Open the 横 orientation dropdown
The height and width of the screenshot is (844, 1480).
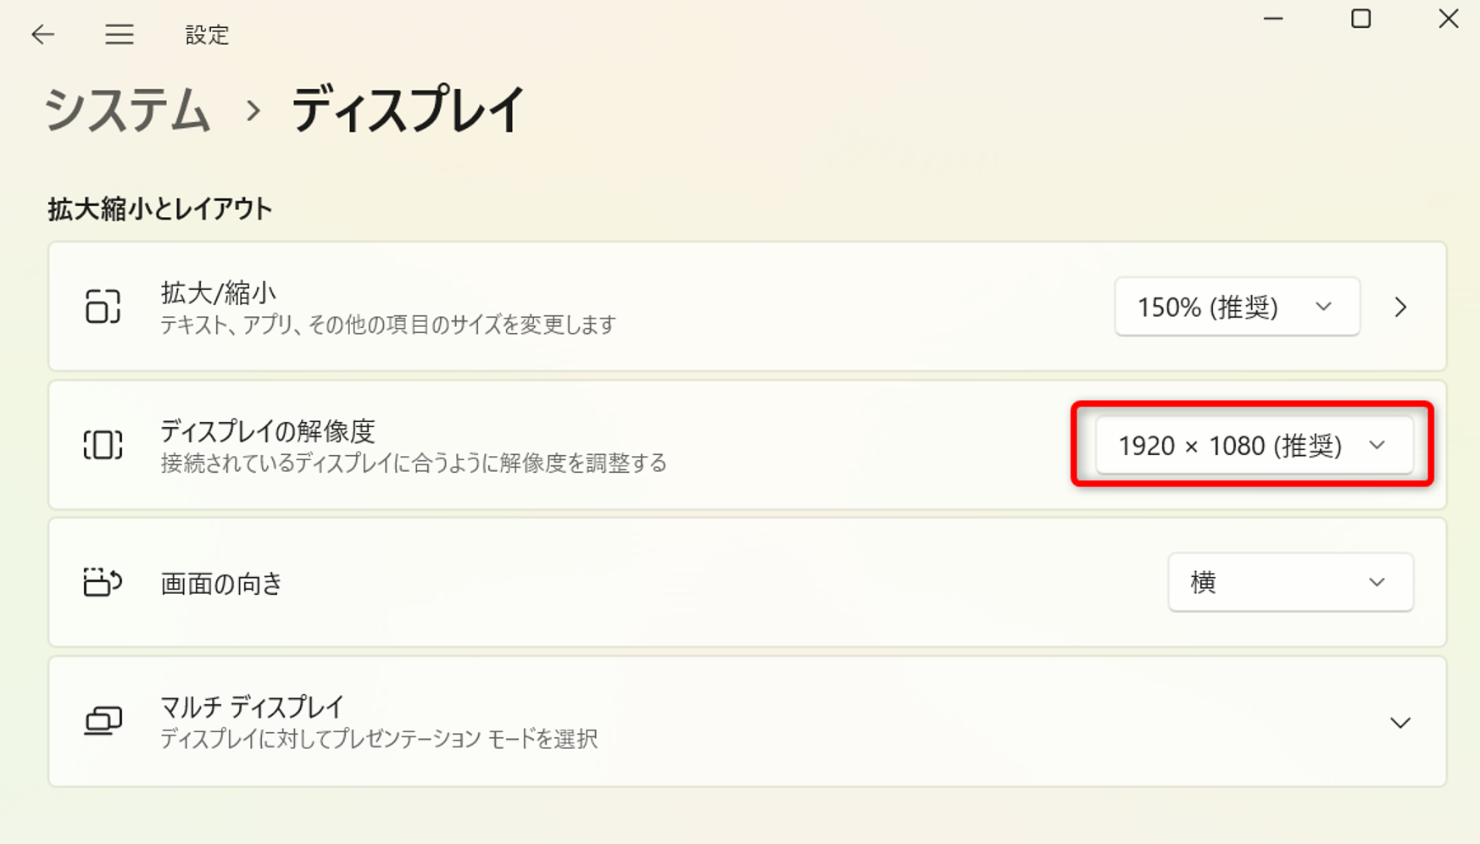1289,582
